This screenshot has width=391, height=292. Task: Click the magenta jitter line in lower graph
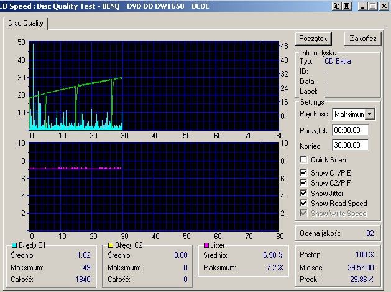tap(75, 169)
